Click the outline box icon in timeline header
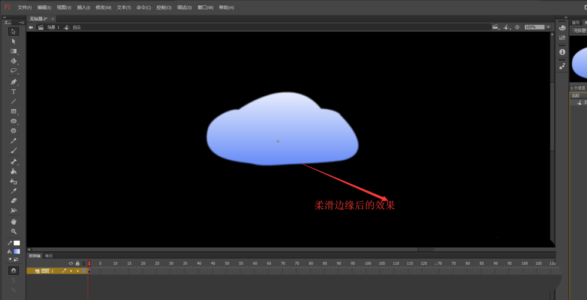Image resolution: width=587 pixels, height=300 pixels. [x=84, y=263]
